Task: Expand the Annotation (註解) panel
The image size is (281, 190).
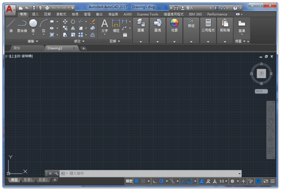Action: pos(115,41)
